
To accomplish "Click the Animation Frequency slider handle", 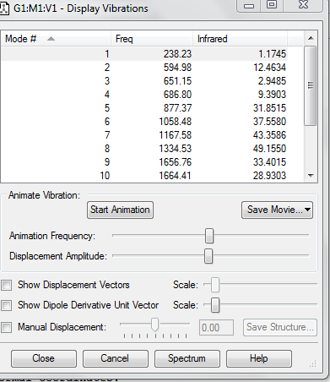I will [x=209, y=236].
